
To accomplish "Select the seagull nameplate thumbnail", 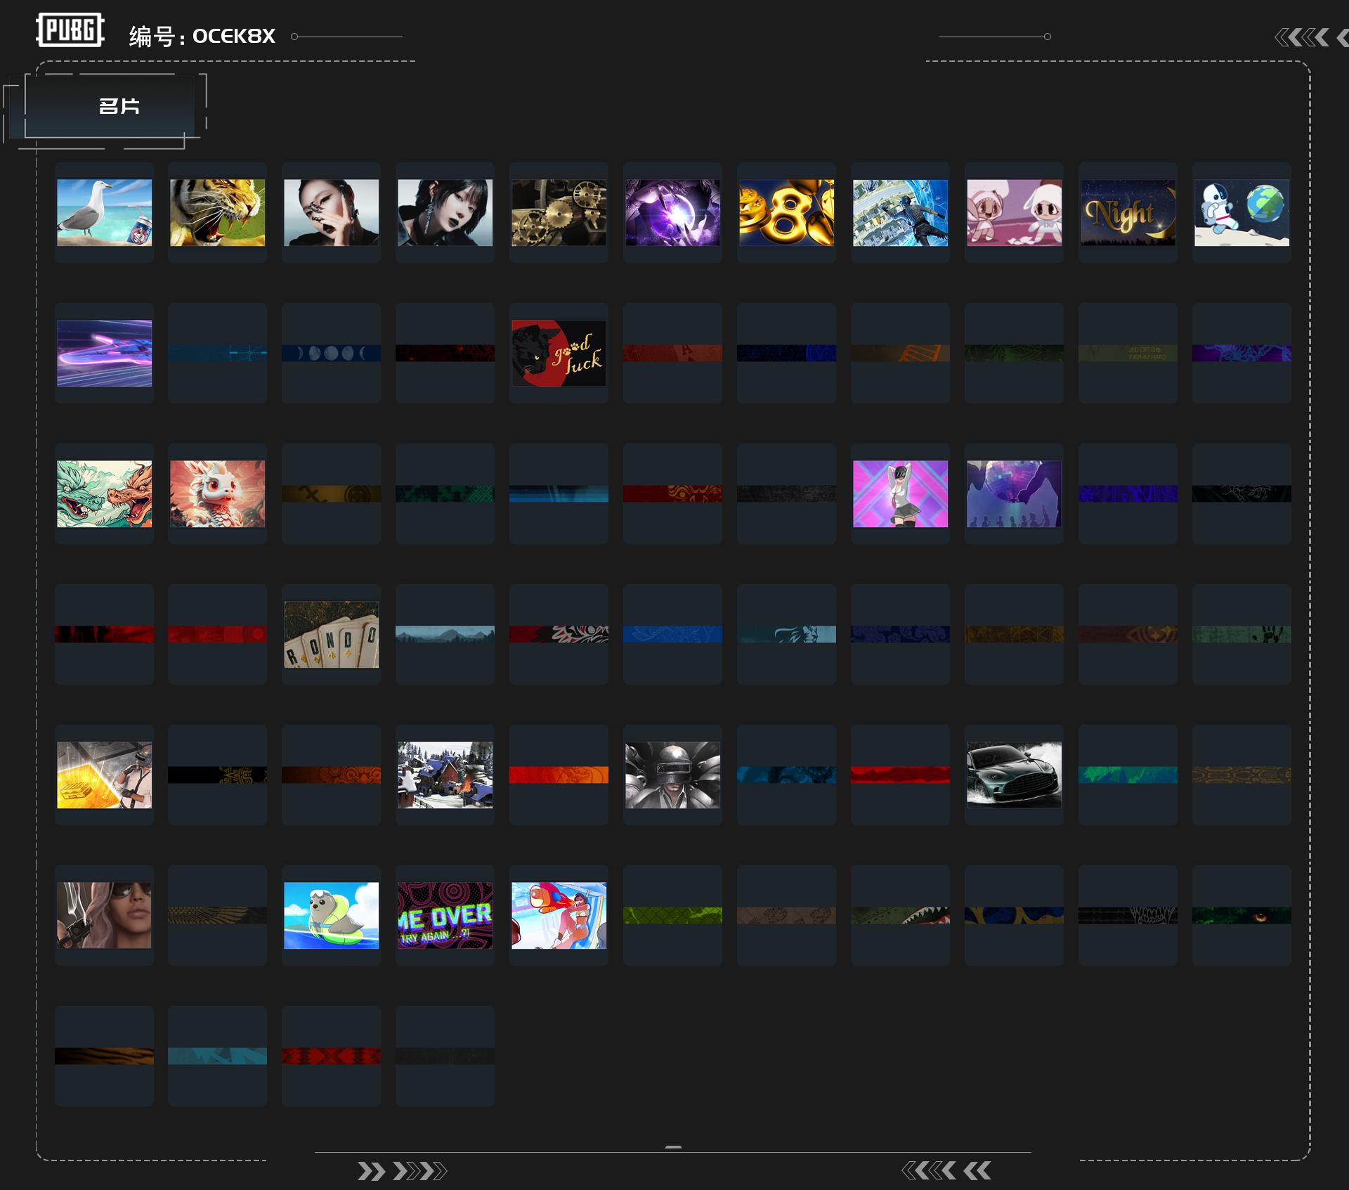I will (x=104, y=212).
